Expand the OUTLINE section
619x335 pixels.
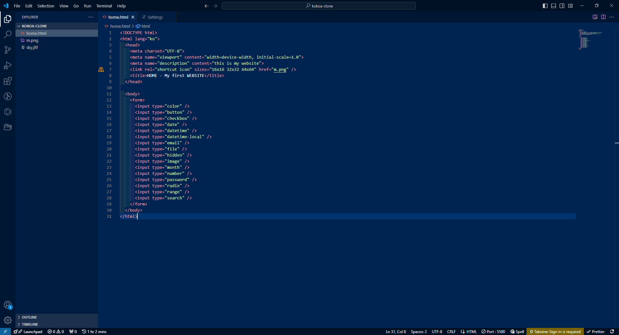[x=57, y=317]
